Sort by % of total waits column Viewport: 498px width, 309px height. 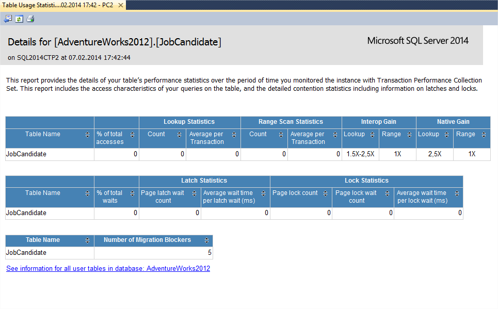(x=133, y=193)
